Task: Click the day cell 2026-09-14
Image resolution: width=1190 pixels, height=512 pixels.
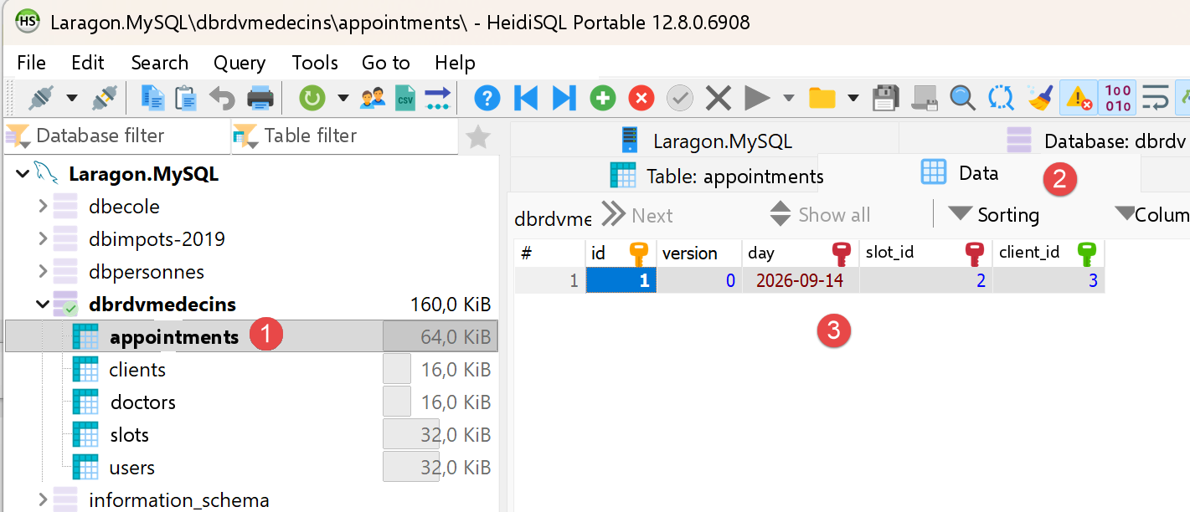Action: coord(799,280)
